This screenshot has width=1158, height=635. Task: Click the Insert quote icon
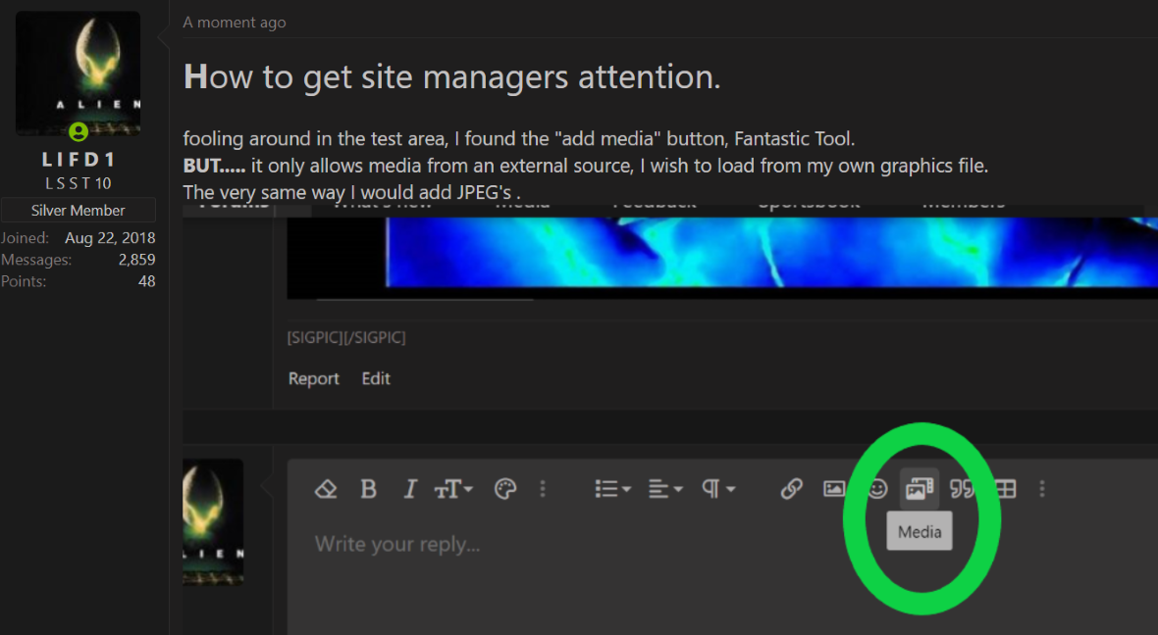(962, 489)
